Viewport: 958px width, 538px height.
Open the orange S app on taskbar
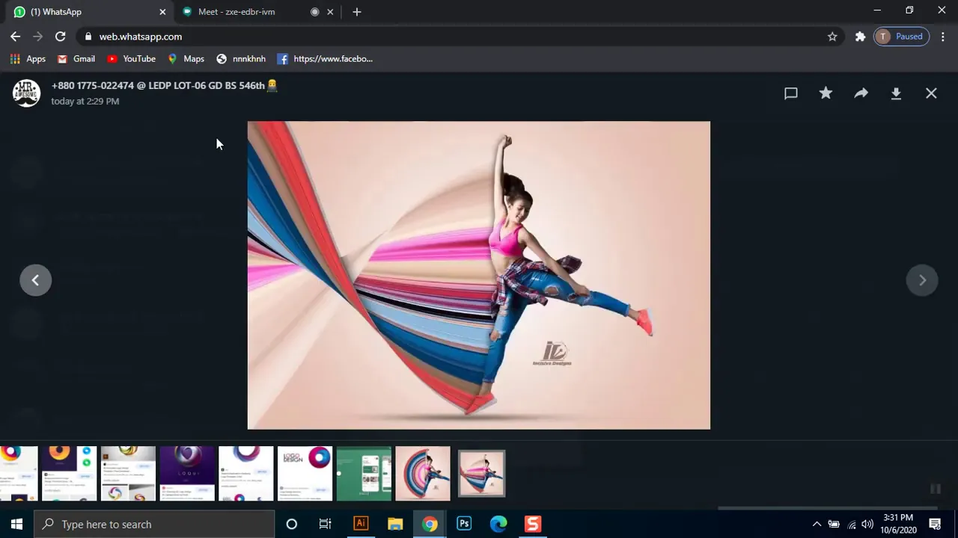click(x=533, y=524)
